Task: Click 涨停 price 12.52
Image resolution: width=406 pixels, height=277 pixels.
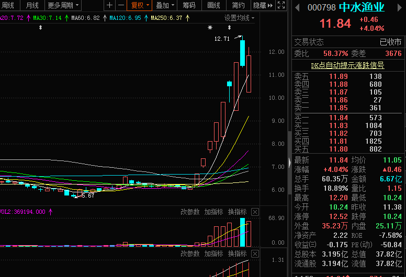Action: pos(339,216)
